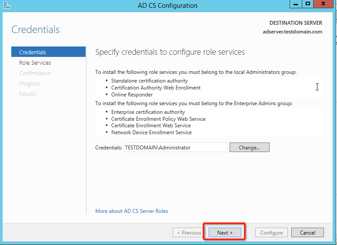Maximize the AD CS Configuration window
The image size is (337, 245).
(x=308, y=4)
